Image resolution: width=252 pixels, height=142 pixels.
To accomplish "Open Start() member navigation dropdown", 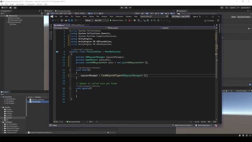I will click(x=188, y=28).
